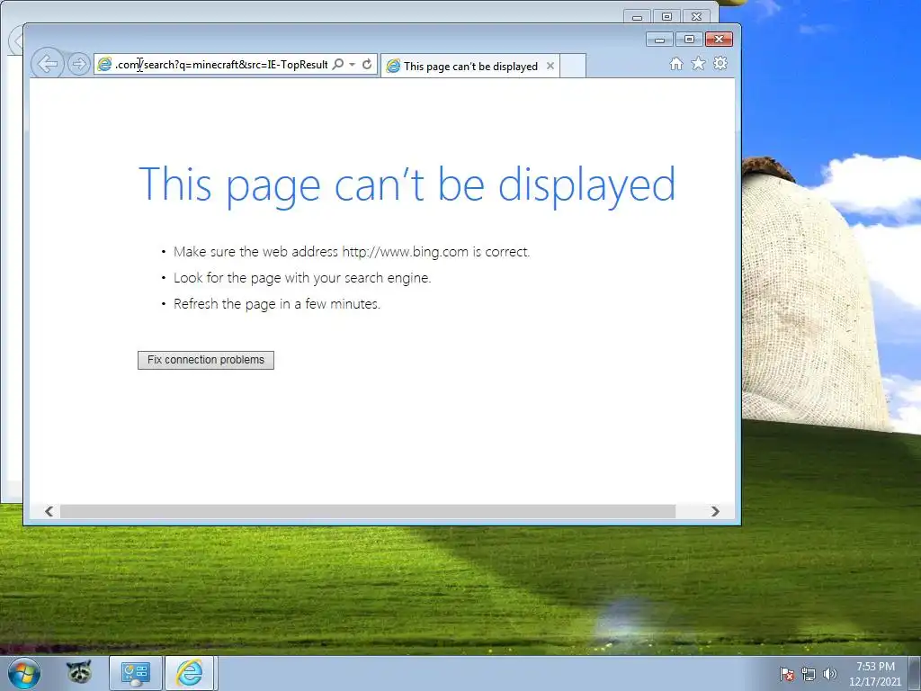The image size is (921, 691).
Task: Close the 'This page can't be displayed' tab
Action: click(550, 66)
